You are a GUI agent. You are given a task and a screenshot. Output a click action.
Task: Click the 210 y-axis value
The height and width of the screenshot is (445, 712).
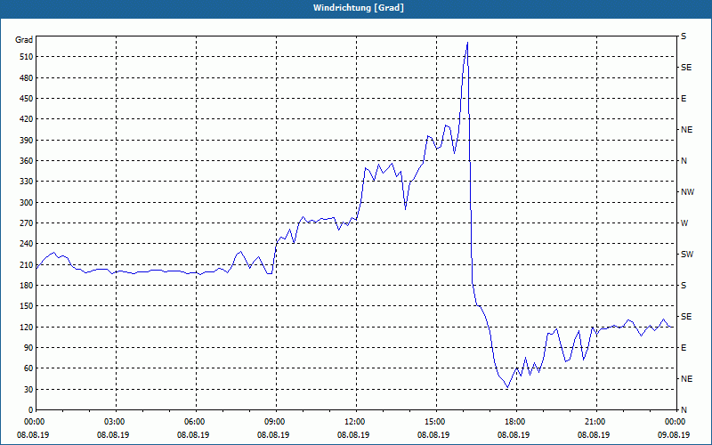(x=28, y=264)
